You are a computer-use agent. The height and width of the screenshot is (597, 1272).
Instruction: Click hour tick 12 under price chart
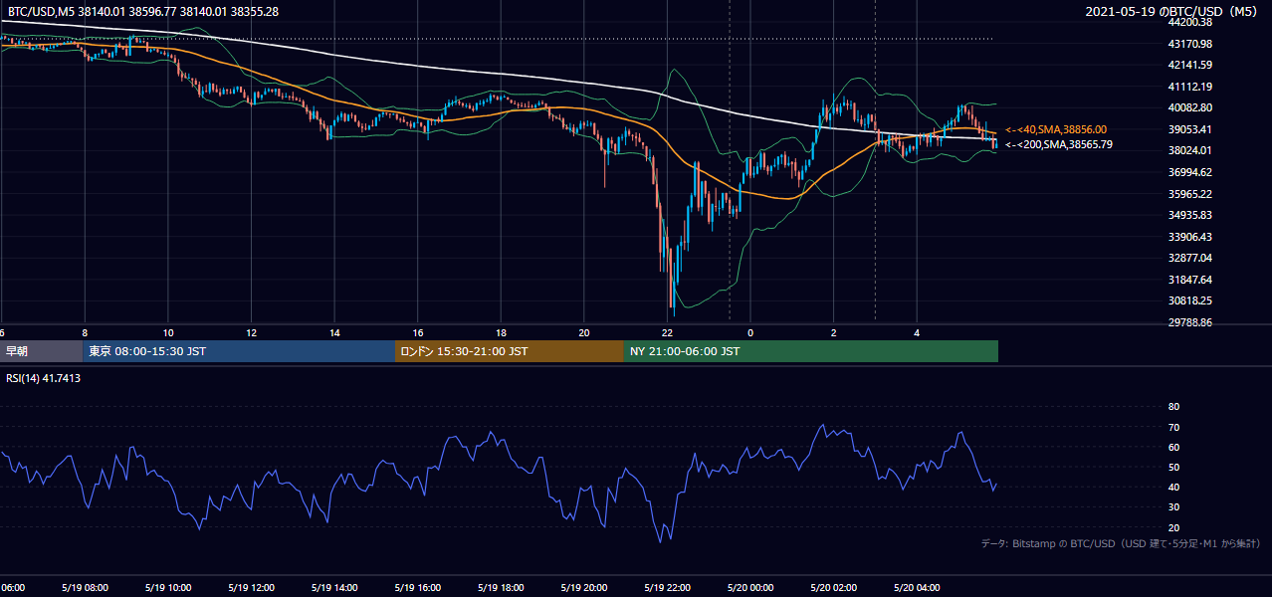pos(252,332)
